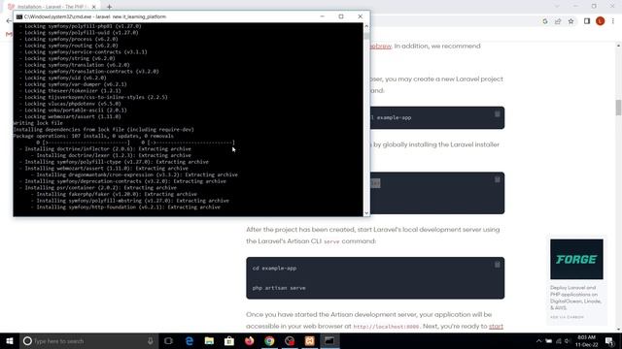
Task: Click the Windows Start button
Action: pyautogui.click(x=10, y=340)
